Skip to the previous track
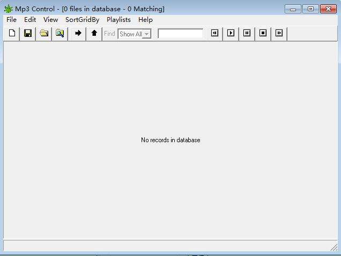The height and width of the screenshot is (256, 341). [215, 33]
